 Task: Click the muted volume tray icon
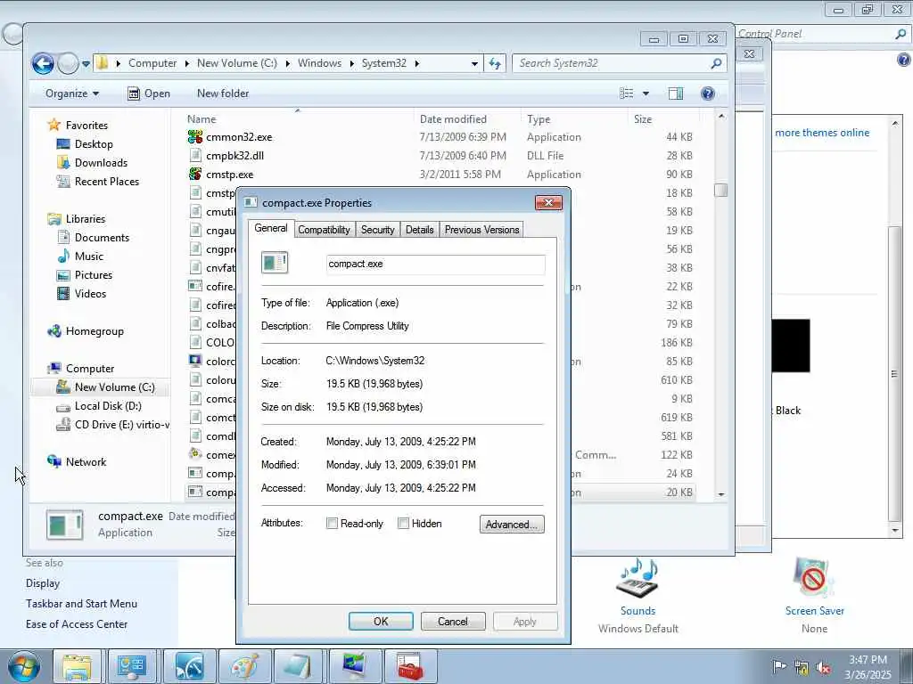(823, 667)
